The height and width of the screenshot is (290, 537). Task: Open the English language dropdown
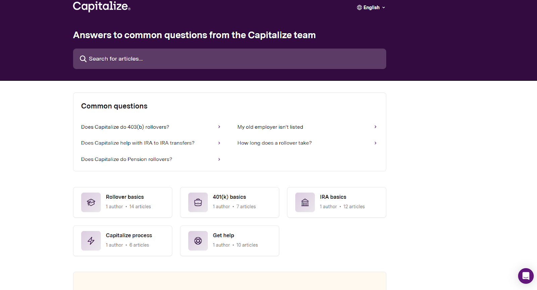tap(371, 7)
